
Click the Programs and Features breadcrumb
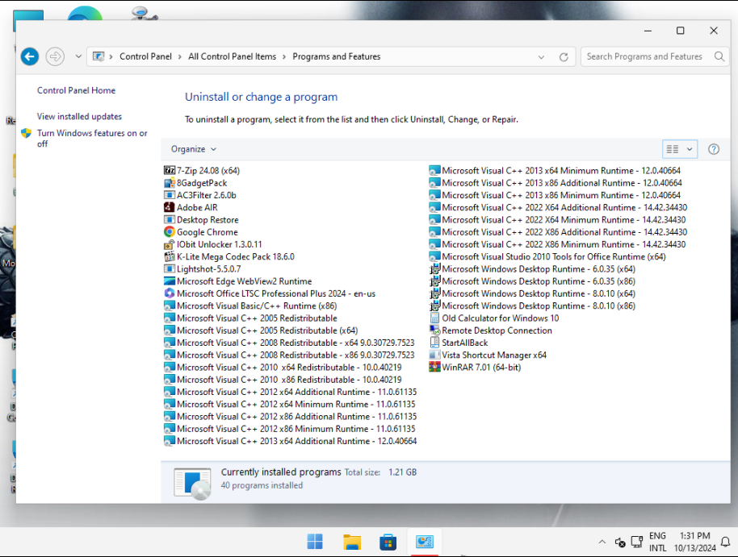point(337,56)
